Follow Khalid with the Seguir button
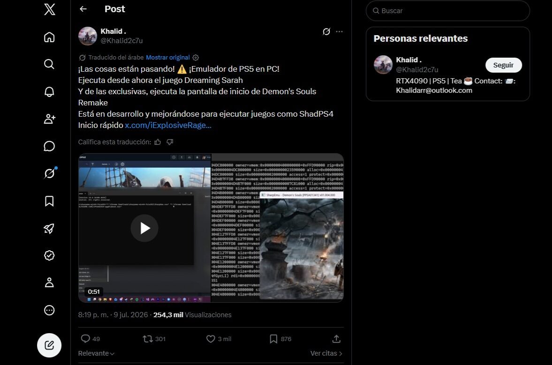 [503, 65]
